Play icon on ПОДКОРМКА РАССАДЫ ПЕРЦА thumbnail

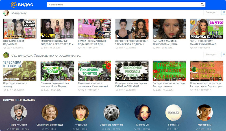point(118,79)
